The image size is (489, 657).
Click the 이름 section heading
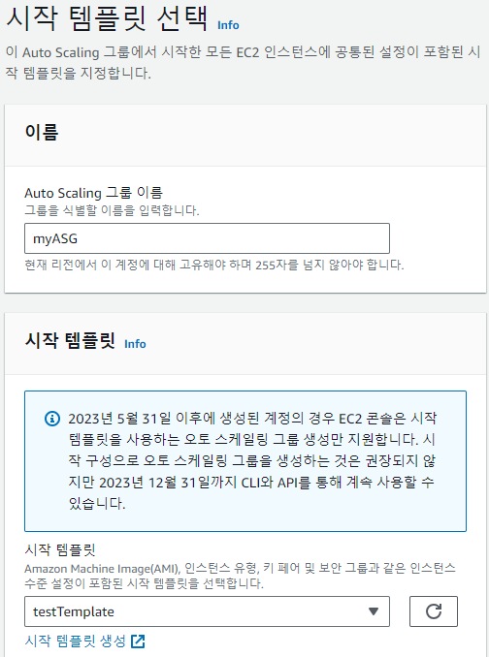point(42,132)
